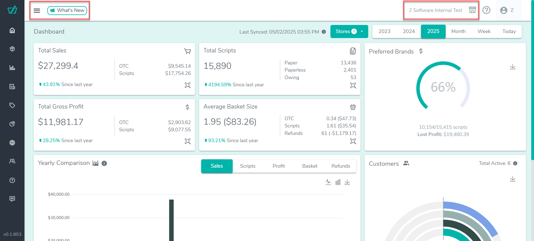This screenshot has width=534, height=241.
Task: Click the $11,981.17 Gross Profit value
Action: coord(61,122)
